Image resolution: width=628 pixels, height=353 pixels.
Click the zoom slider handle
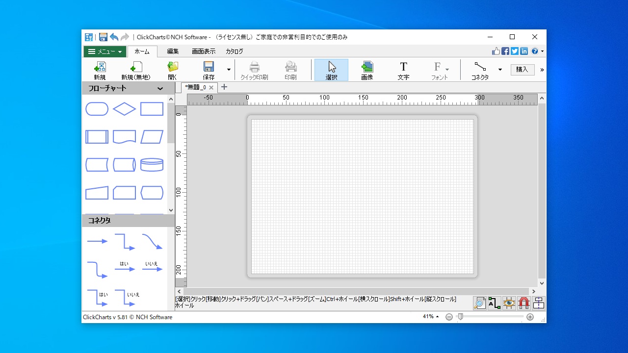tap(460, 317)
